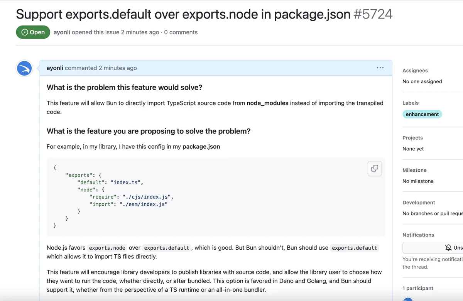This screenshot has height=301, width=463.
Task: Click the 'No milestone' text
Action: pos(418,181)
